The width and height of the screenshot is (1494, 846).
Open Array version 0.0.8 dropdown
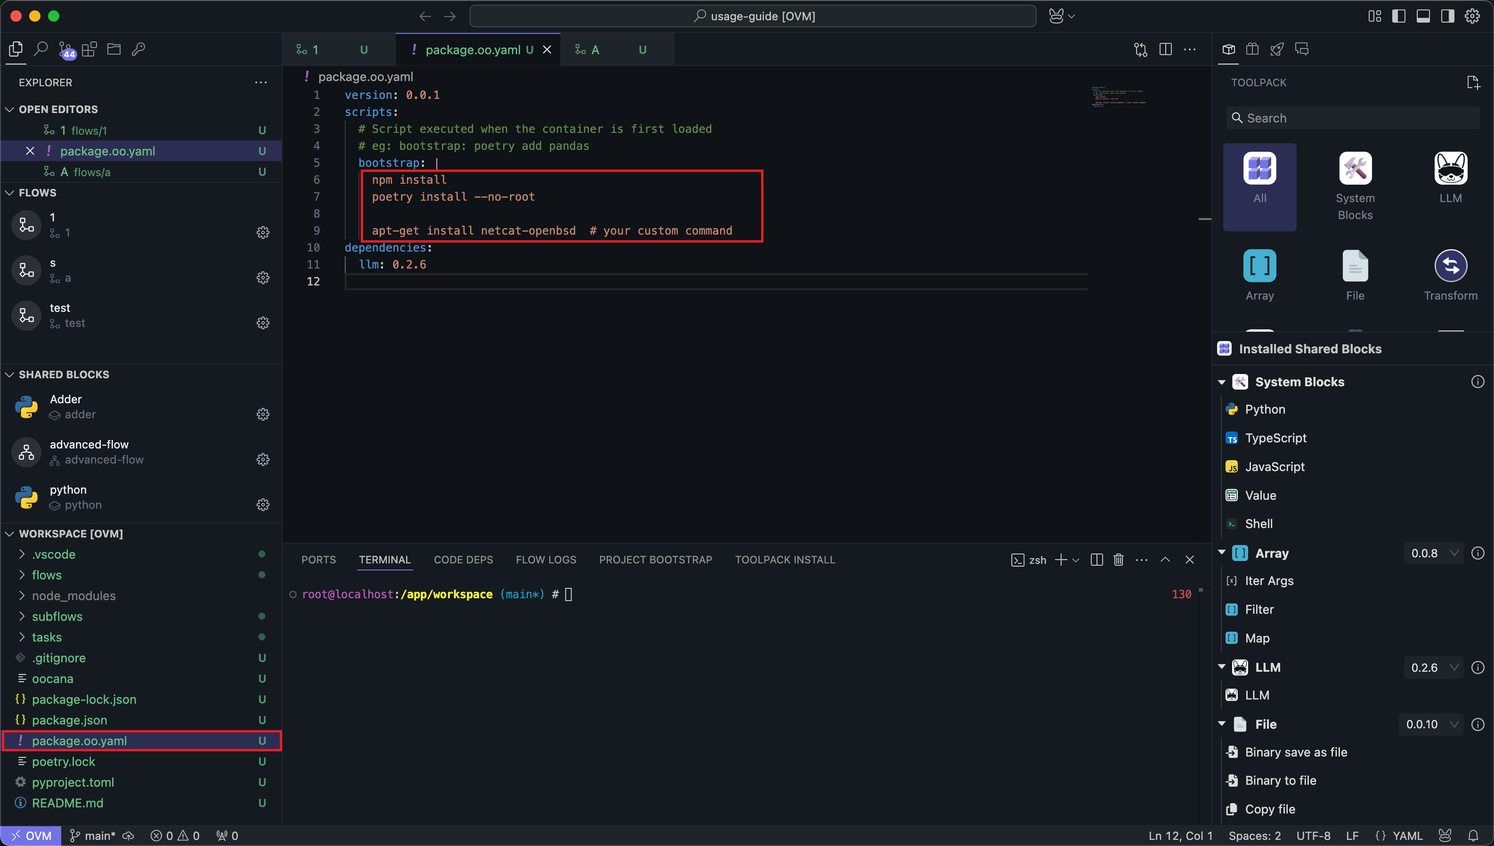1434,553
